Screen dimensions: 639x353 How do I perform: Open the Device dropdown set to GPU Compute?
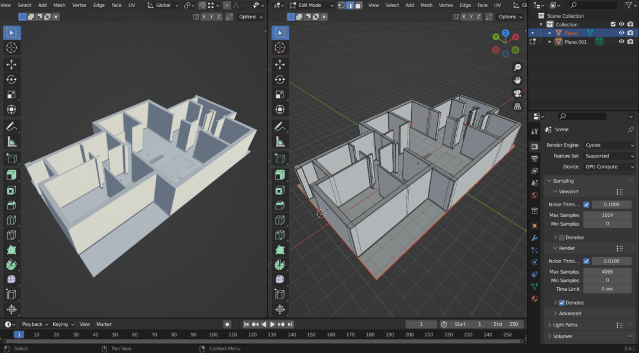(x=609, y=167)
